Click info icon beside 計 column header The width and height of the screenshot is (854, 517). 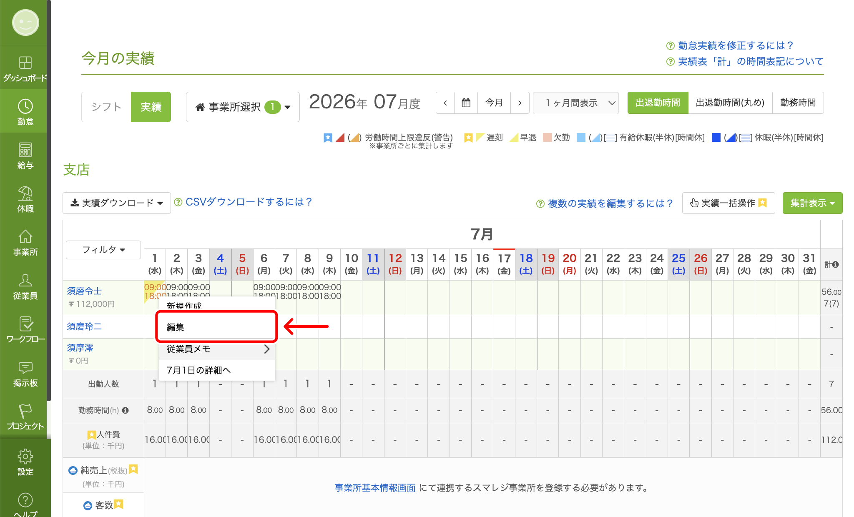click(x=835, y=264)
